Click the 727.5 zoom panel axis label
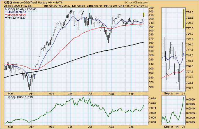Viewport: 199px width, 129px height. coord(190,29)
